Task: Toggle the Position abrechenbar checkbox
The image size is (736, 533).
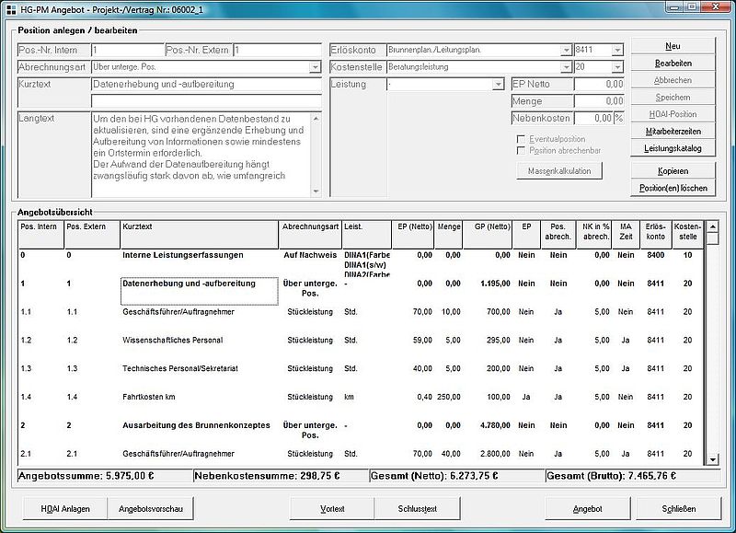Action: tap(522, 150)
